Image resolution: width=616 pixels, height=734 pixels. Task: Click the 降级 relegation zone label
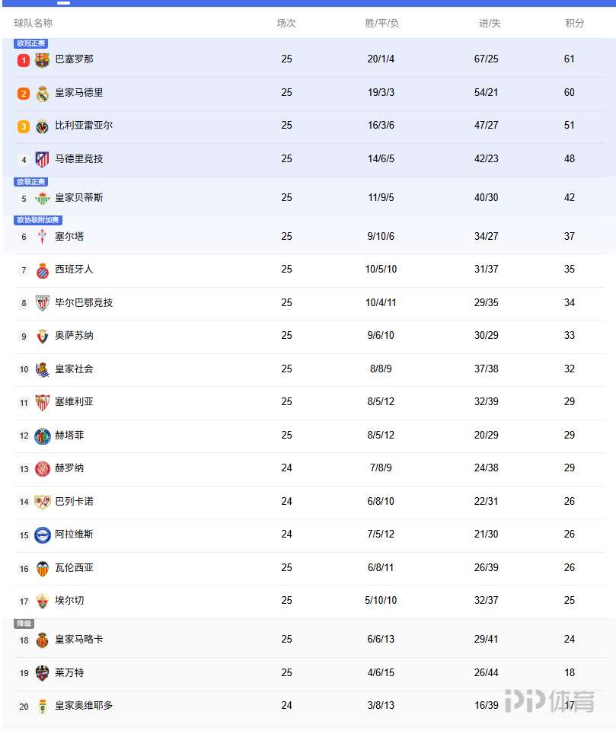(24, 624)
